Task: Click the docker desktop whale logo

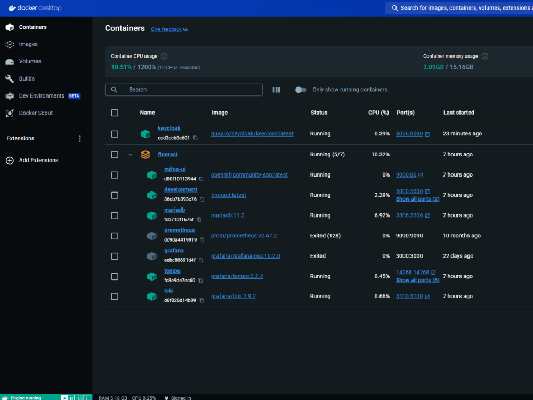Action: click(x=12, y=8)
